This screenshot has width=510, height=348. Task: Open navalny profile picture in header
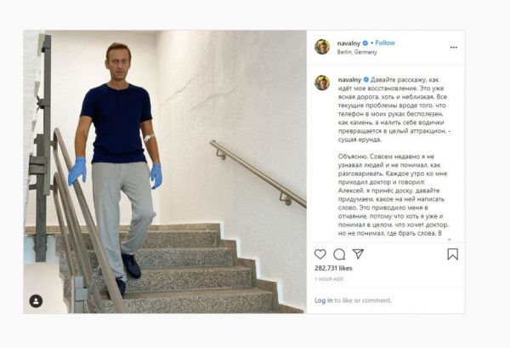coord(322,47)
